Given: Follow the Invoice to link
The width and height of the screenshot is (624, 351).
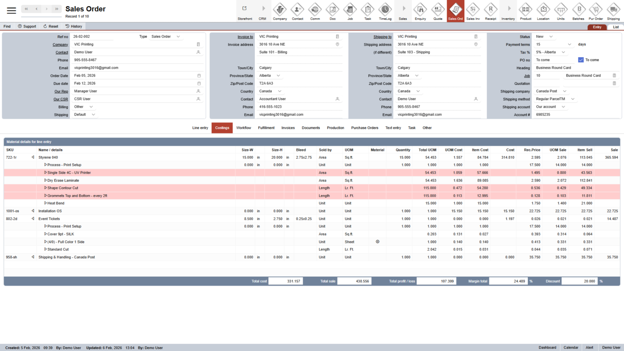Looking at the screenshot, I should 245,37.
